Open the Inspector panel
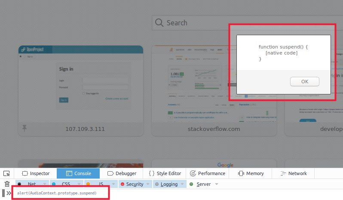 (x=36, y=173)
